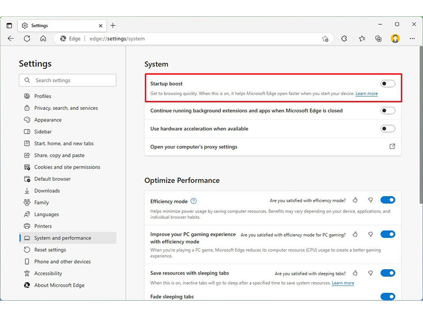The width and height of the screenshot is (423, 317).
Task: Click the address bar URL edge://settings/system
Action: pos(117,39)
